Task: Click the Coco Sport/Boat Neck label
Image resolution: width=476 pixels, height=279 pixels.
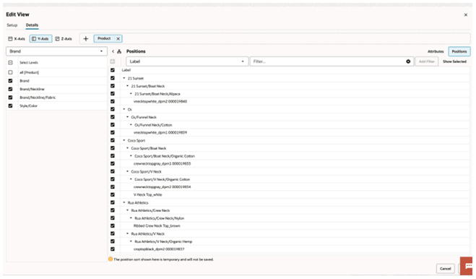Action: click(x=149, y=148)
